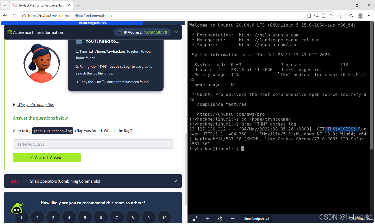
Task: Click the Correct Answer button
Action: [47, 158]
